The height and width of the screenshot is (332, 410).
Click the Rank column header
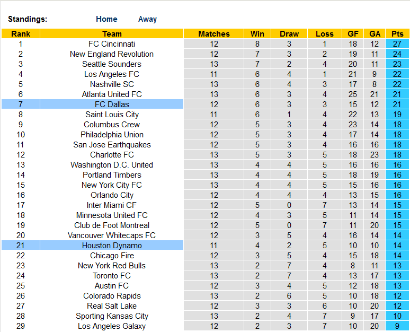point(20,34)
